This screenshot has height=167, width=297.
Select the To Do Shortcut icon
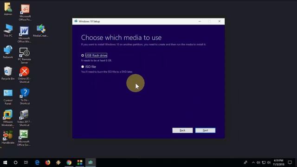tap(25, 96)
